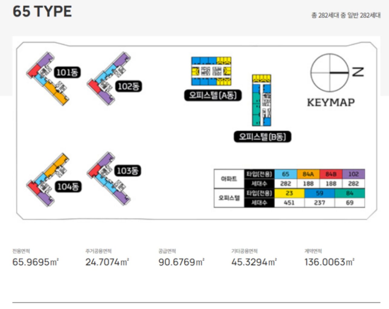Click the 계약면적 label
This screenshot has width=389, height=309.
click(313, 251)
